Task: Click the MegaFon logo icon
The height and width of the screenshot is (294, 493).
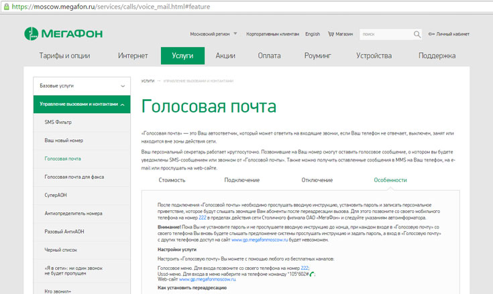Action: (31, 33)
